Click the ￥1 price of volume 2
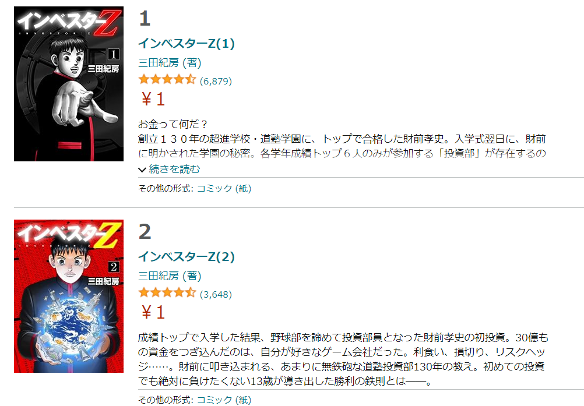 152,312
